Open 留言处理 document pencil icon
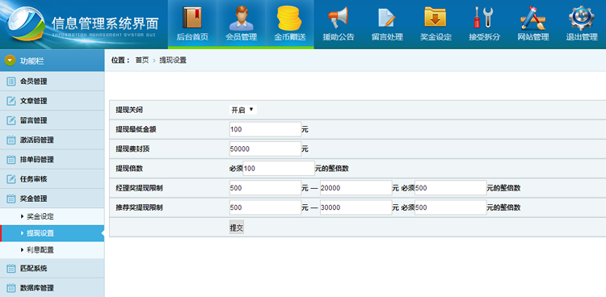This screenshot has height=297, width=606. pyautogui.click(x=387, y=18)
